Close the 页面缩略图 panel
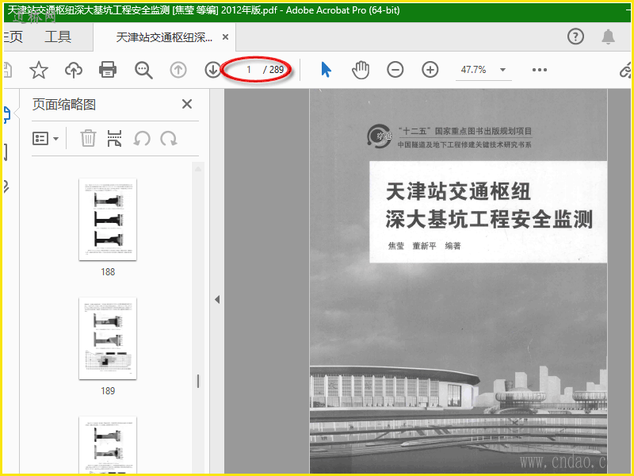Image resolution: width=634 pixels, height=476 pixels. 187,104
